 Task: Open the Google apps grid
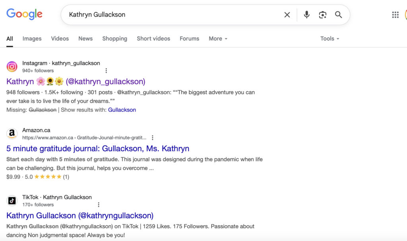point(395,15)
